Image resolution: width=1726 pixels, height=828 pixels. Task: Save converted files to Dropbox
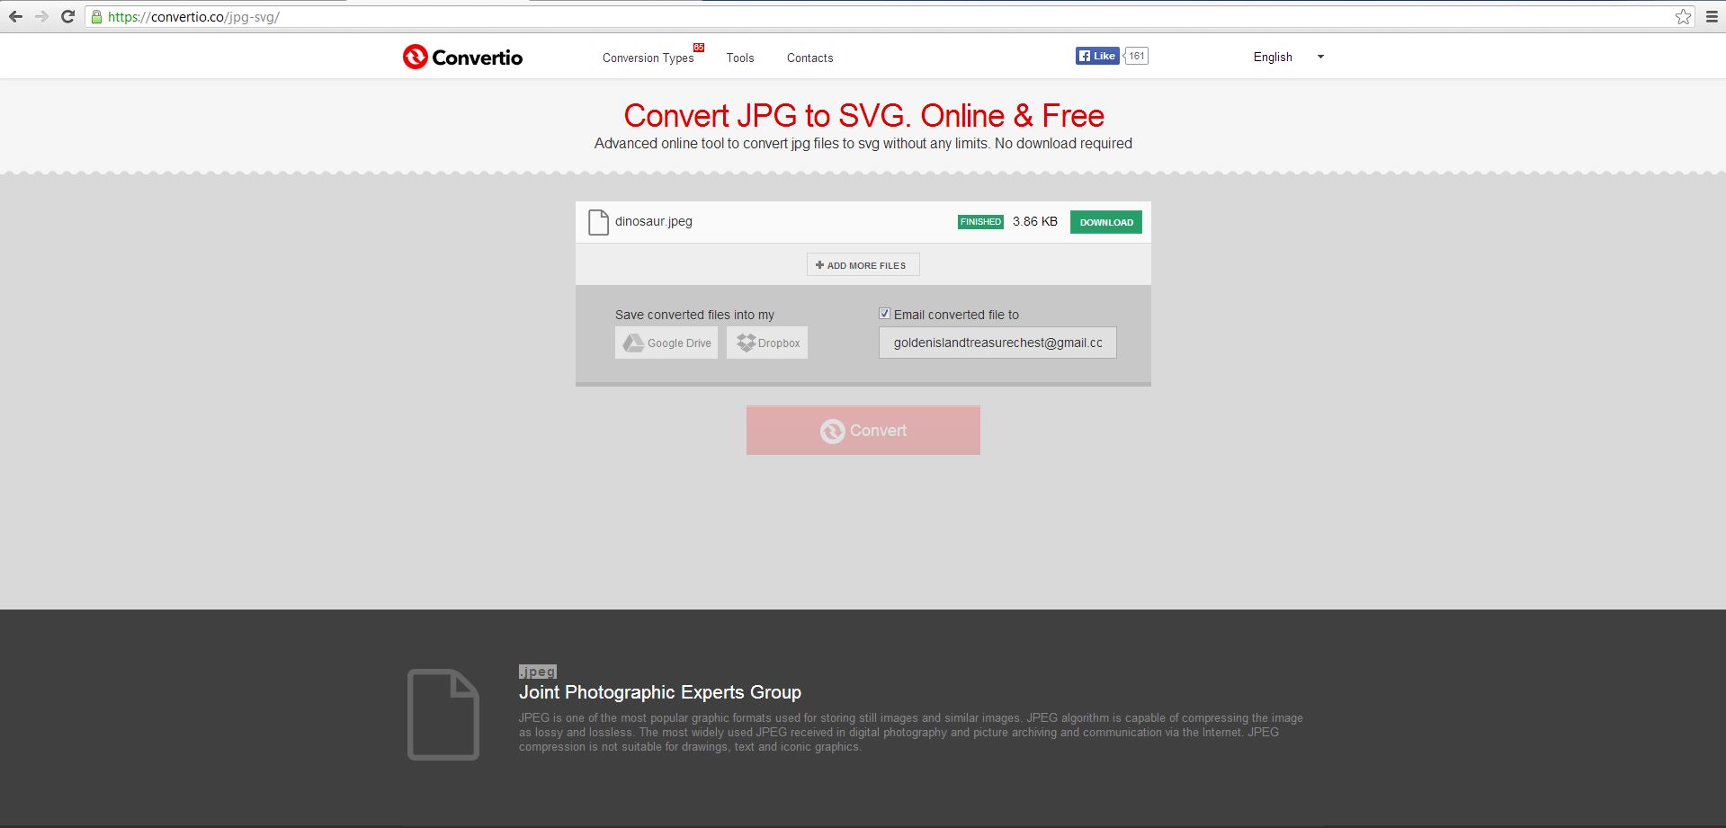[x=767, y=343]
